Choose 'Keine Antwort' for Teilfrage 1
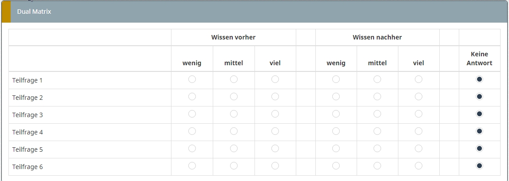509x181 pixels. pyautogui.click(x=479, y=79)
